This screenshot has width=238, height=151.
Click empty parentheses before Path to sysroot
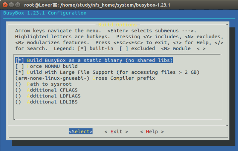coord(18,84)
